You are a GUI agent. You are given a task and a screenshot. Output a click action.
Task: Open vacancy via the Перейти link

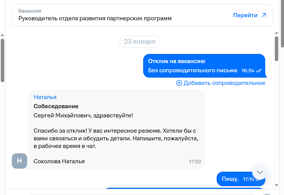tap(245, 15)
